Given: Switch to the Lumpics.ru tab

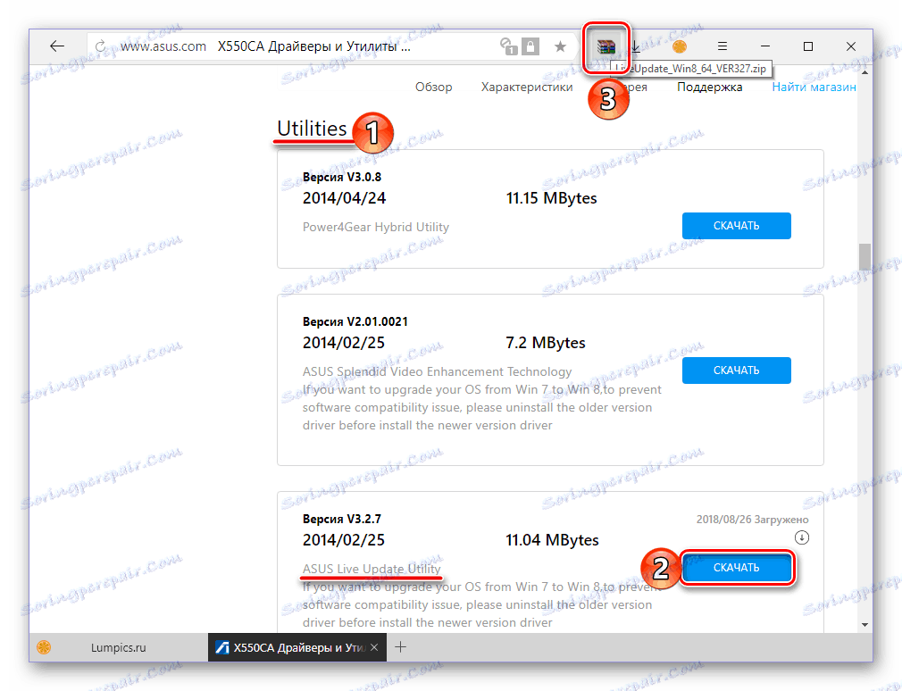Looking at the screenshot, I should coord(119,647).
